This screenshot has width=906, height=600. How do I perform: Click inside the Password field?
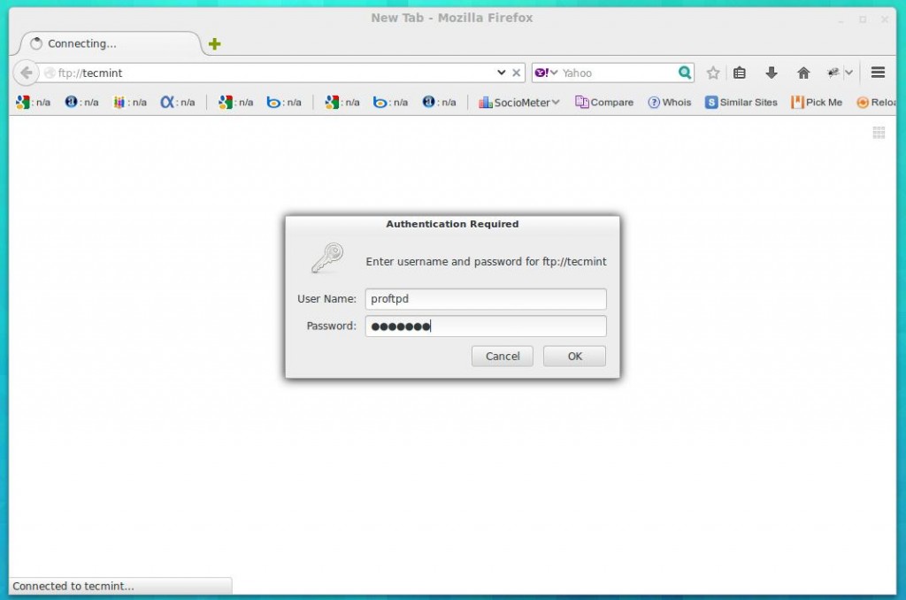click(485, 326)
